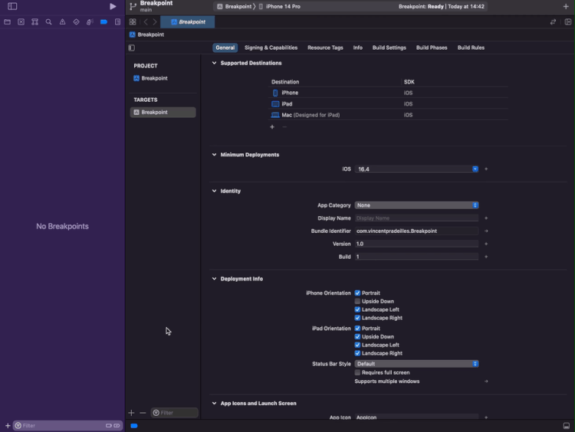Open the Info tab

[x=358, y=47]
